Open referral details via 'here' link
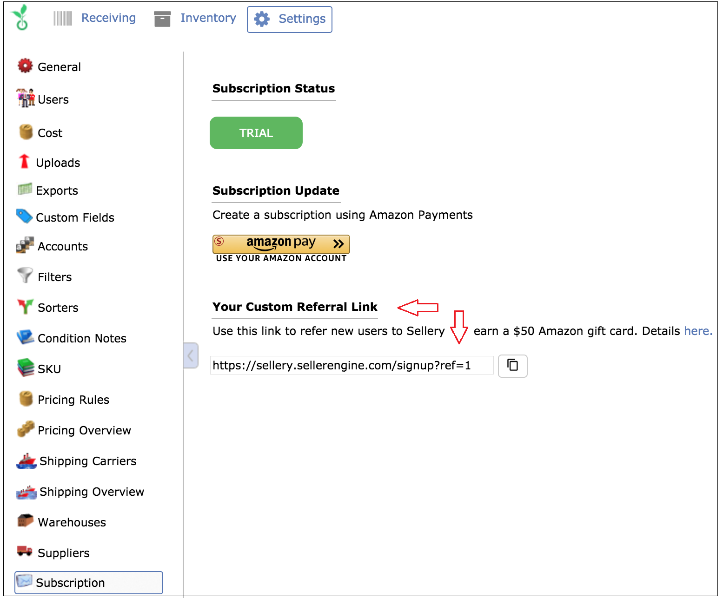This screenshot has width=723, height=598. coord(698,331)
